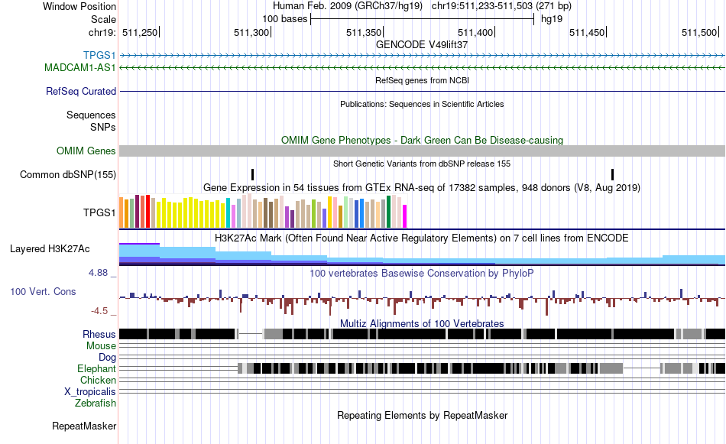Click the MADCAM1-AS1 green arrowed transcript line
The height and width of the screenshot is (444, 726).
(x=422, y=67)
